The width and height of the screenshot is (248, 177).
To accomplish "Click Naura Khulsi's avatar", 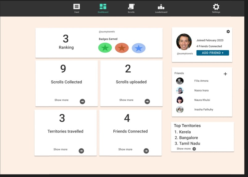I will (180, 100).
